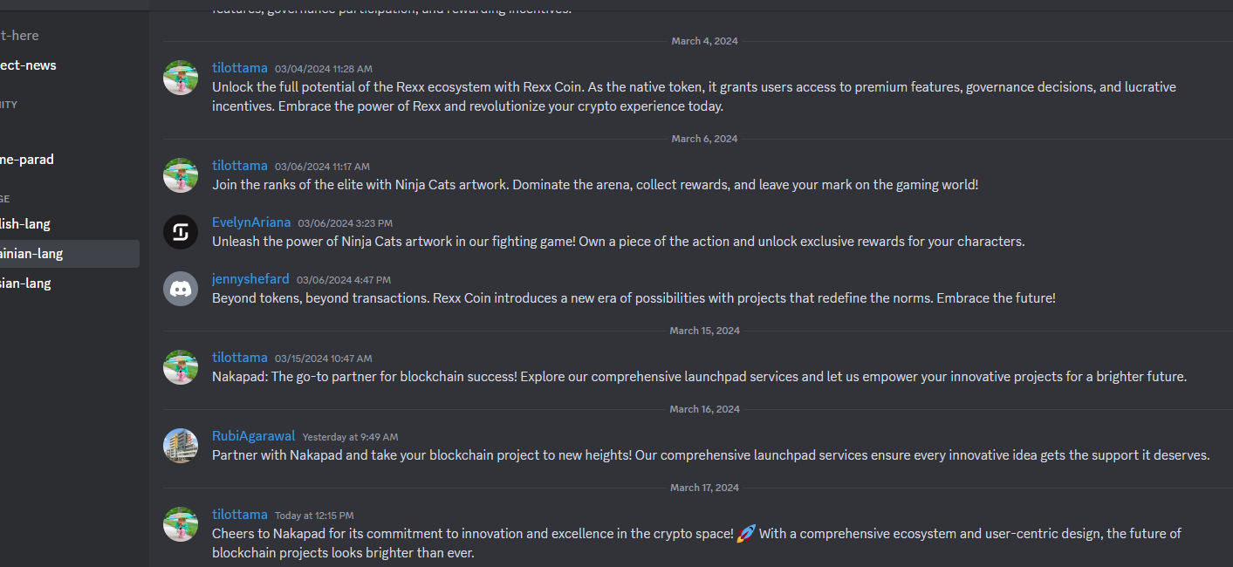Click the rocket emoji in Nakapad message
Screen dimensions: 1233x567
coord(746,533)
